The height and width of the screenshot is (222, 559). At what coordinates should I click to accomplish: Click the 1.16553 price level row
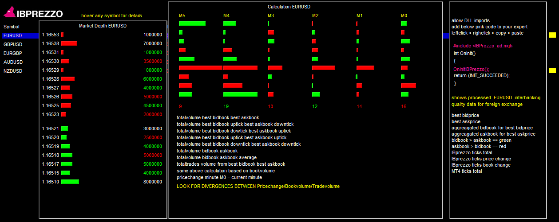50,35
